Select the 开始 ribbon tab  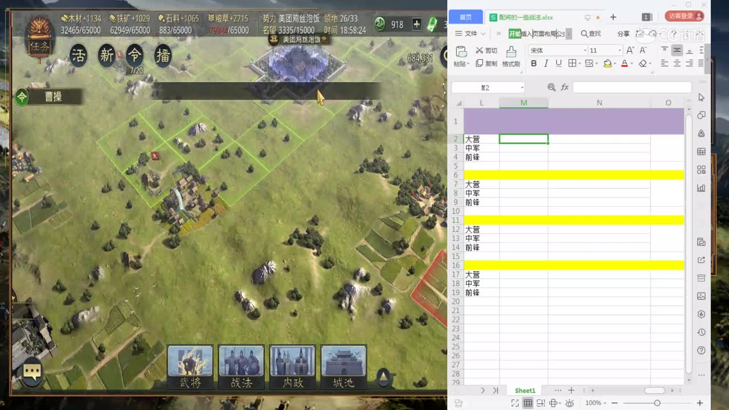coord(514,34)
